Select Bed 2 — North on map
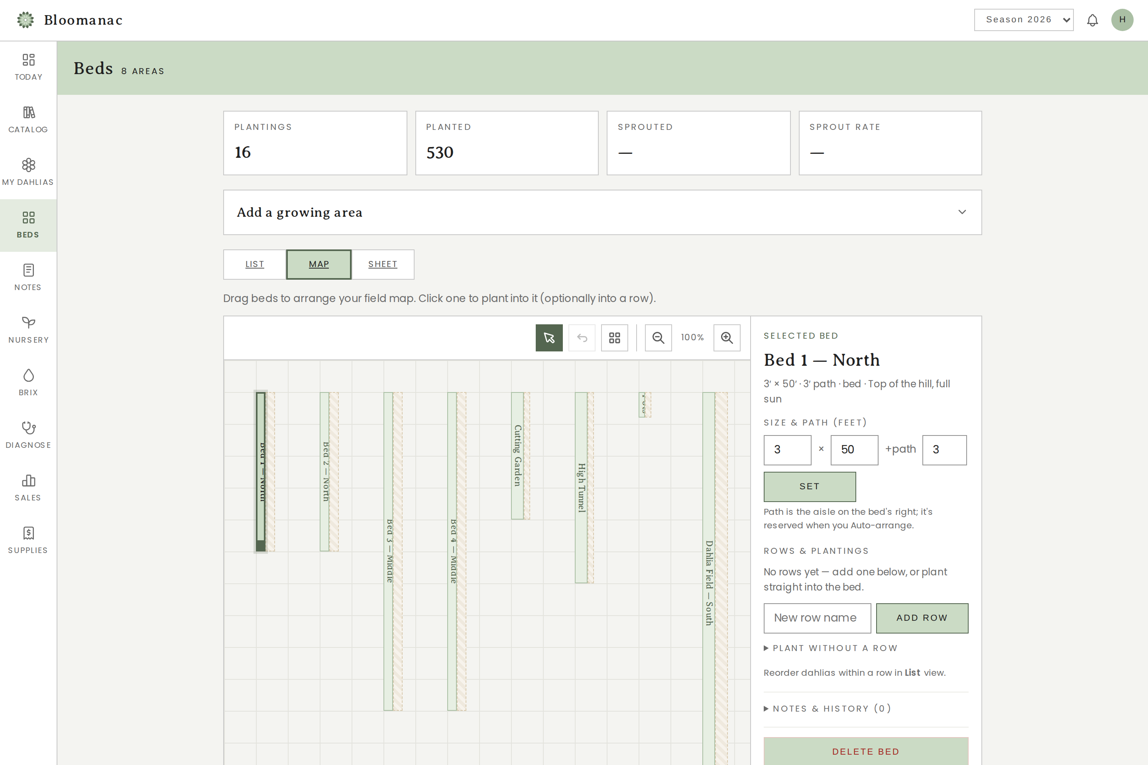This screenshot has height=765, width=1148. (324, 472)
